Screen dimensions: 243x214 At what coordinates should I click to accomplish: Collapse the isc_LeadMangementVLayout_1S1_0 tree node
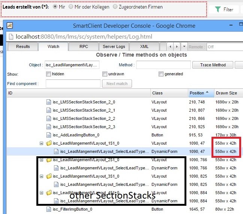tap(41, 143)
